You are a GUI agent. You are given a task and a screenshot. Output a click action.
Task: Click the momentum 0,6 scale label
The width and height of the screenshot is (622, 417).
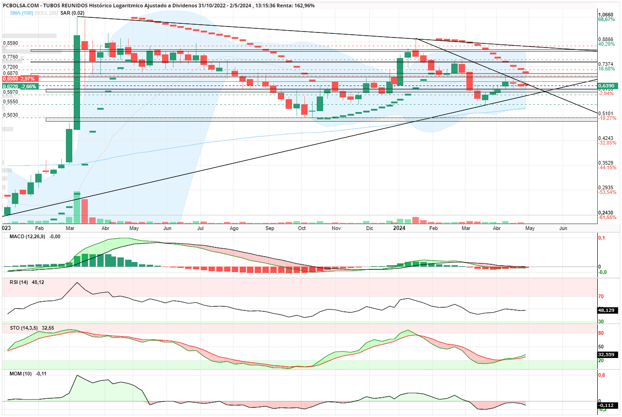pos(602,375)
